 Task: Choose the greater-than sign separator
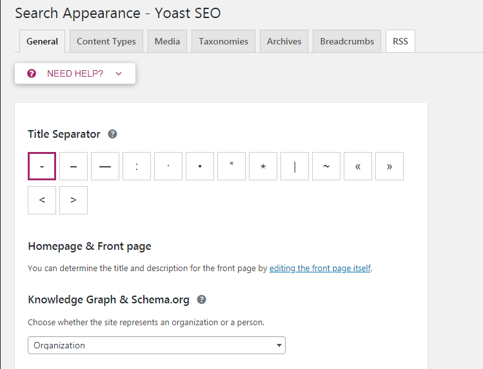coord(74,200)
